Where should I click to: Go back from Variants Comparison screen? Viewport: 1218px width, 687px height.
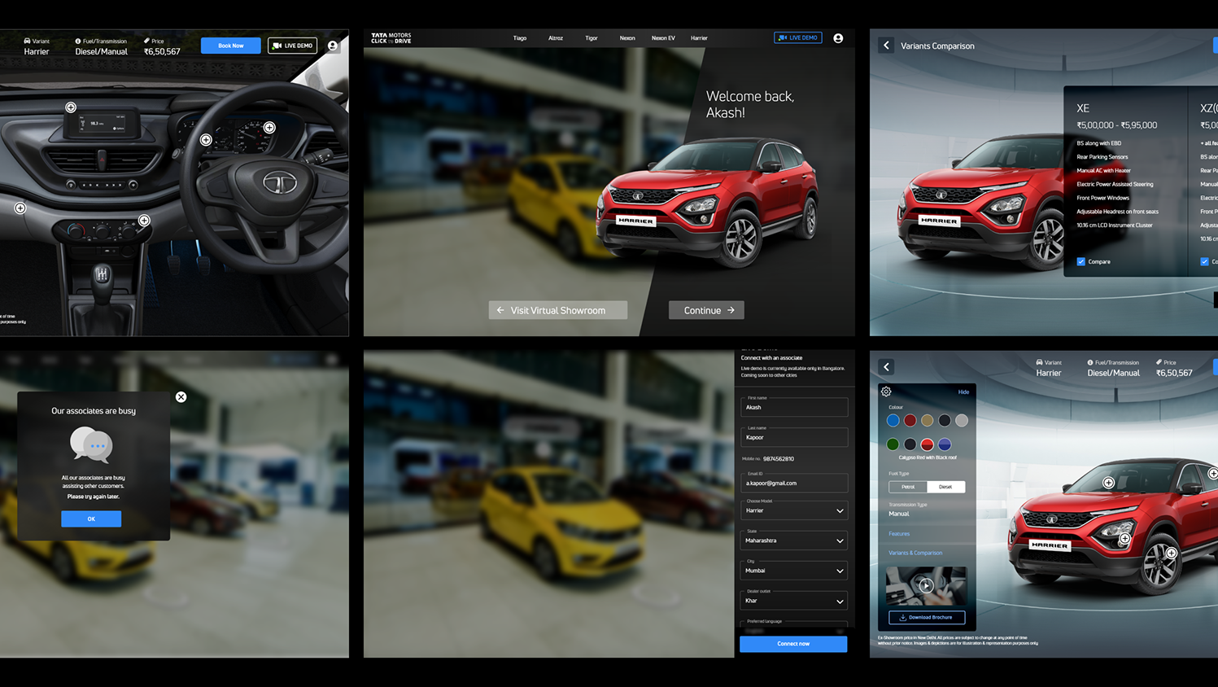tap(886, 46)
